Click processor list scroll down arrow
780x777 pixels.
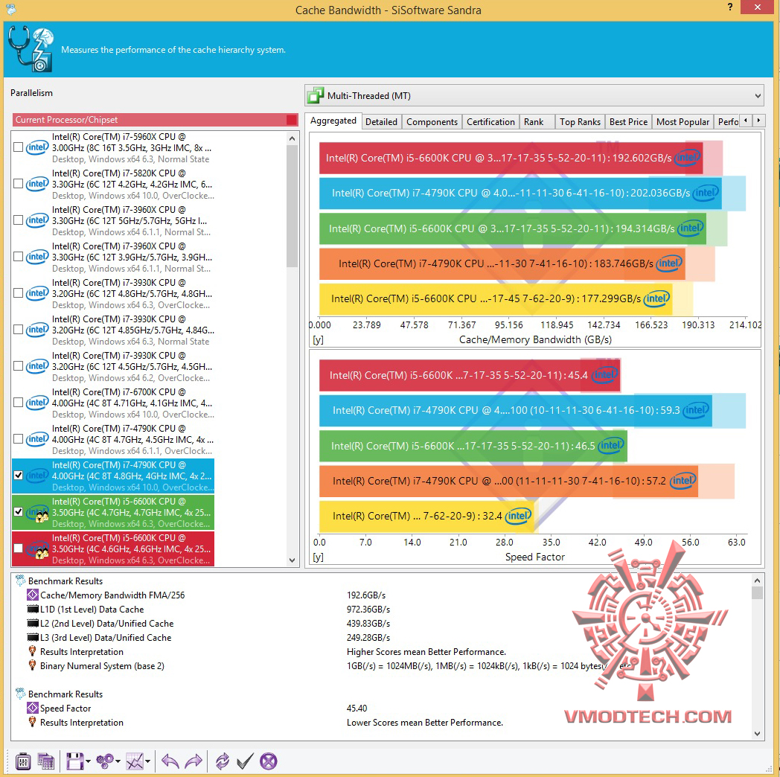292,560
